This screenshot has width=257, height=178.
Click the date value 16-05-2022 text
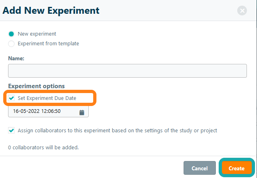(26, 112)
